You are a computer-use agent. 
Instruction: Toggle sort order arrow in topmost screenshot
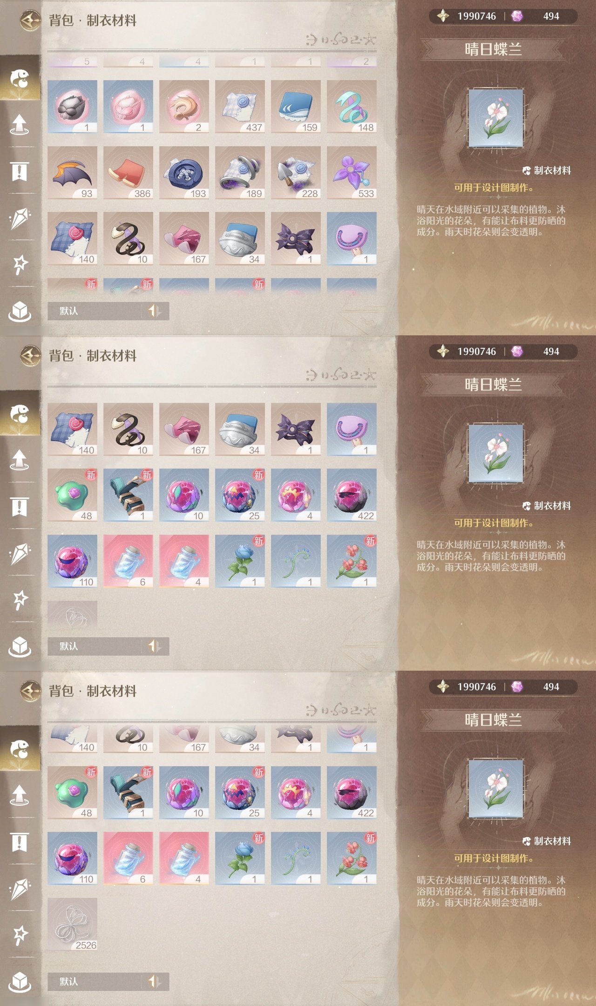pos(155,311)
